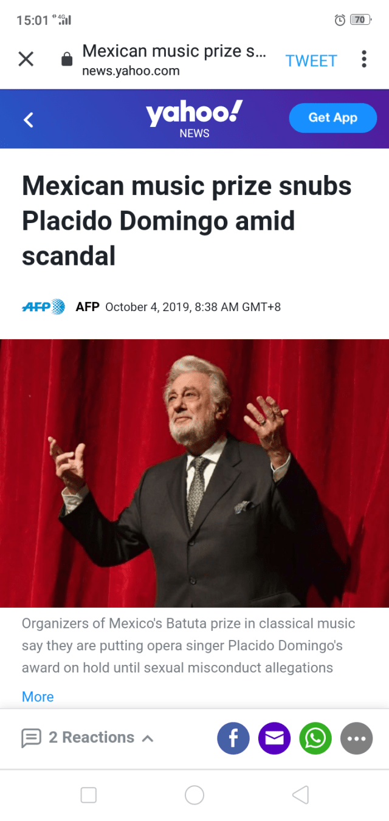Open the AFP source logo

[44, 307]
